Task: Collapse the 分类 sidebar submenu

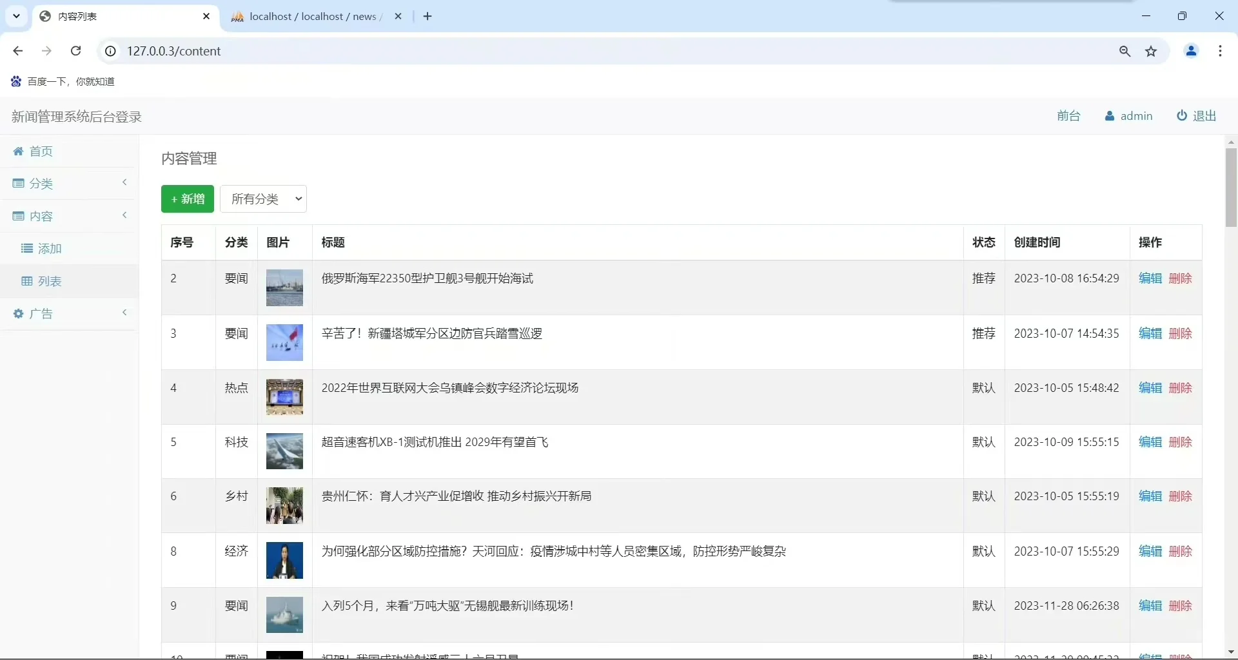Action: (124, 182)
